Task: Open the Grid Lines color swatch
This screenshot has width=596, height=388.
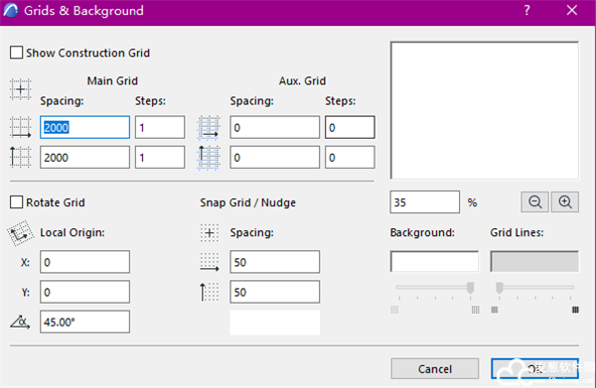Action: pyautogui.click(x=534, y=261)
